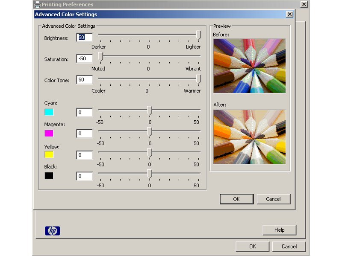The image size is (342, 256).
Task: Click the Color Tone: label
Action: coord(57,81)
